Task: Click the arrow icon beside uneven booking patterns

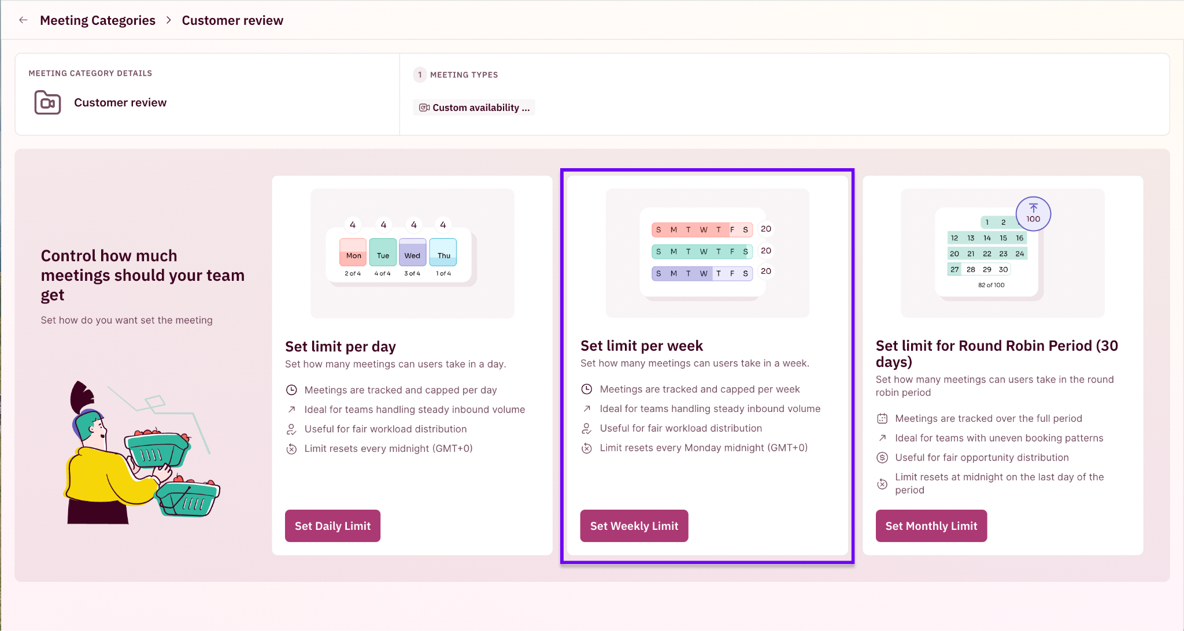Action: (882, 438)
